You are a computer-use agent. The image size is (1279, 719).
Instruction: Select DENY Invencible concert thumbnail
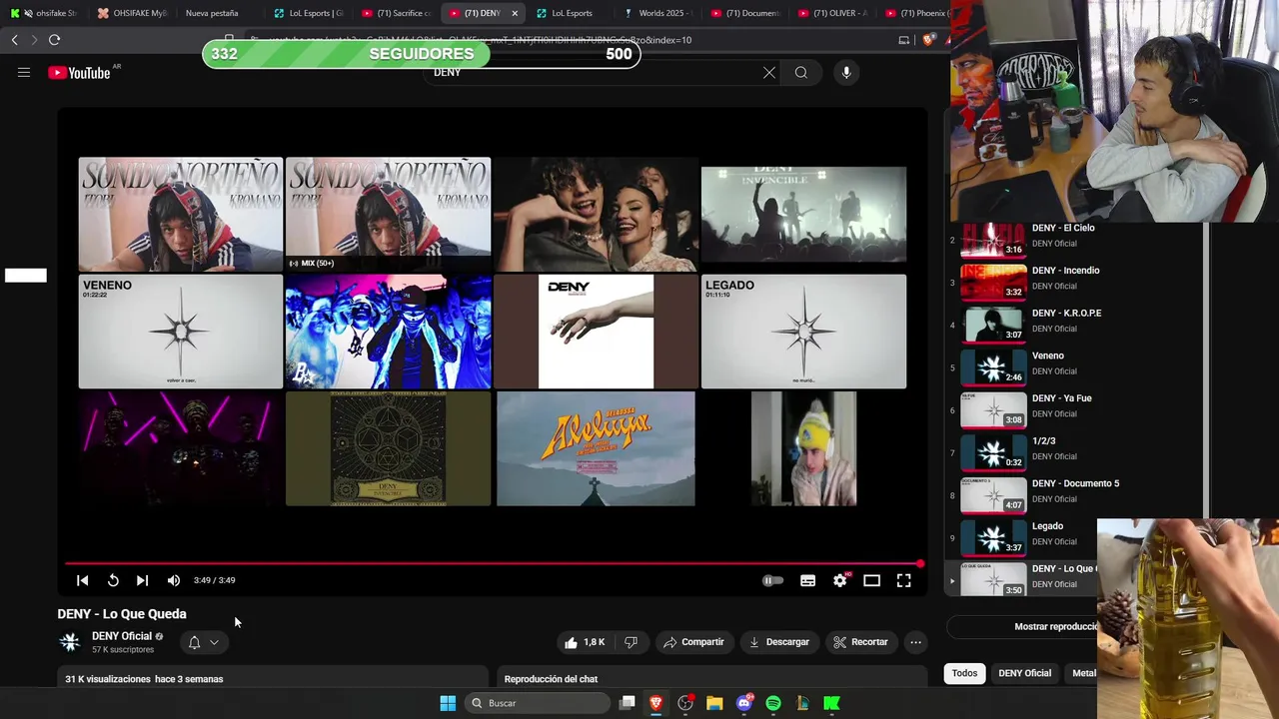(x=803, y=214)
